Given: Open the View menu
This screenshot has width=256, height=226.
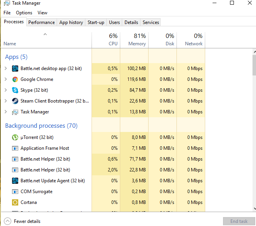Looking at the screenshot, I should pos(42,13).
